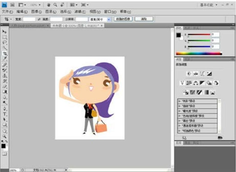Add a Brightness/Contrast adjustment (sun icon)
The height and width of the screenshot is (172, 236).
pos(189,74)
